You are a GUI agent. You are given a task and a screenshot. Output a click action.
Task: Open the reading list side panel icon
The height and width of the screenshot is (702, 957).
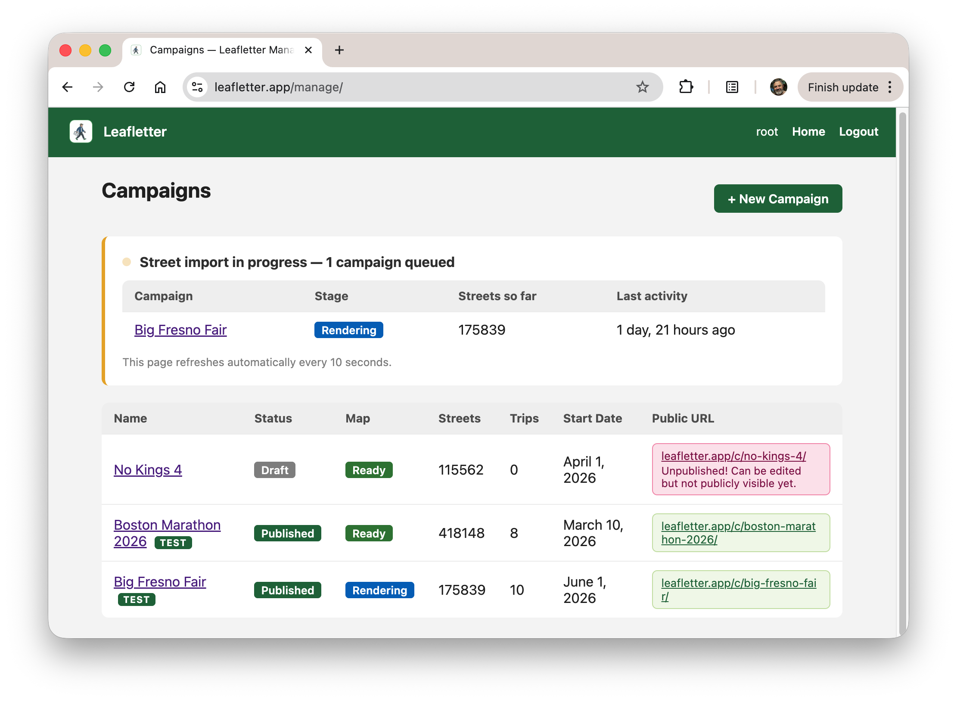[732, 87]
